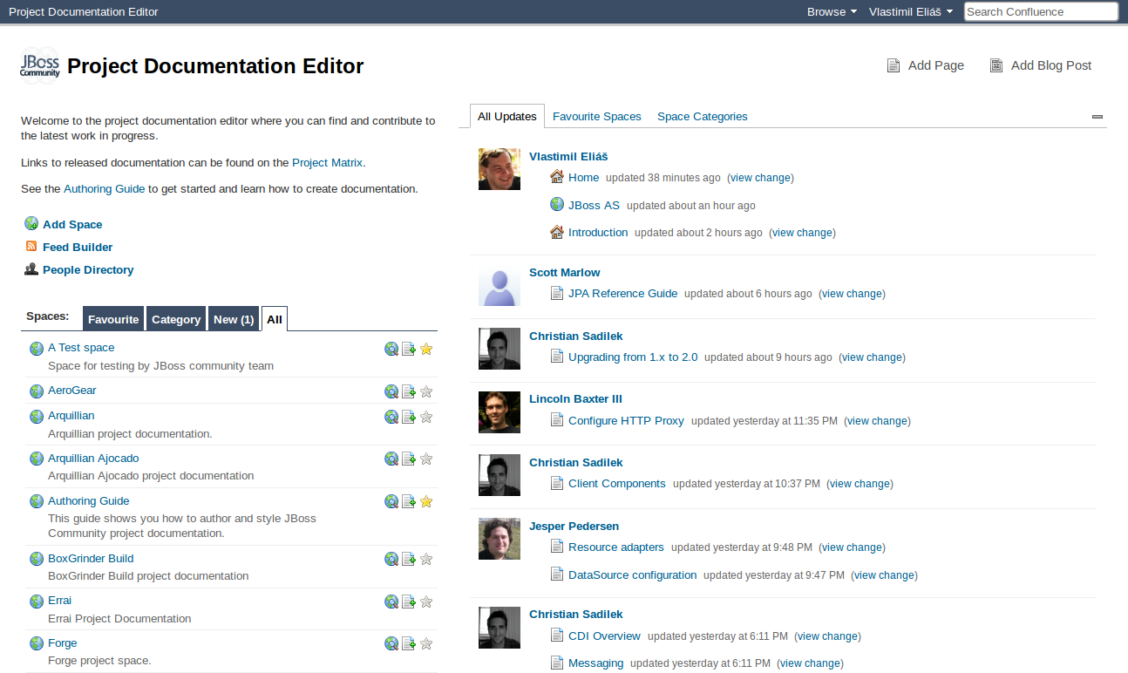Unfavourite A Test space star

click(426, 349)
